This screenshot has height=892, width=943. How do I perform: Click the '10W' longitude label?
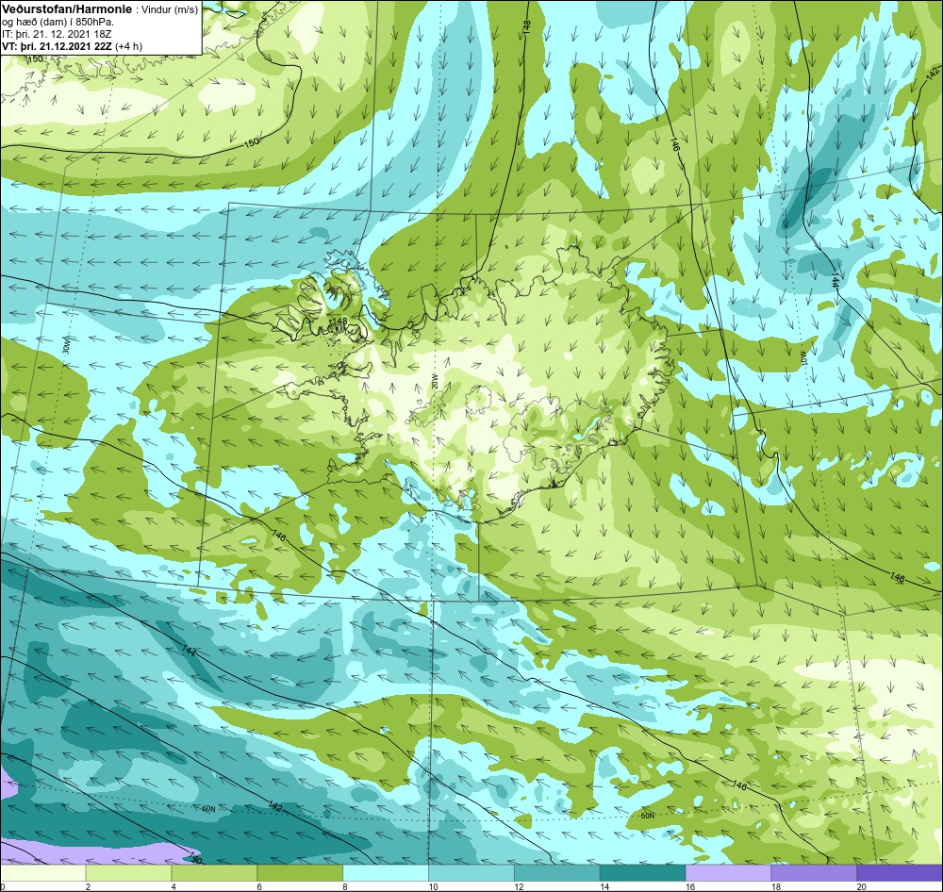802,358
